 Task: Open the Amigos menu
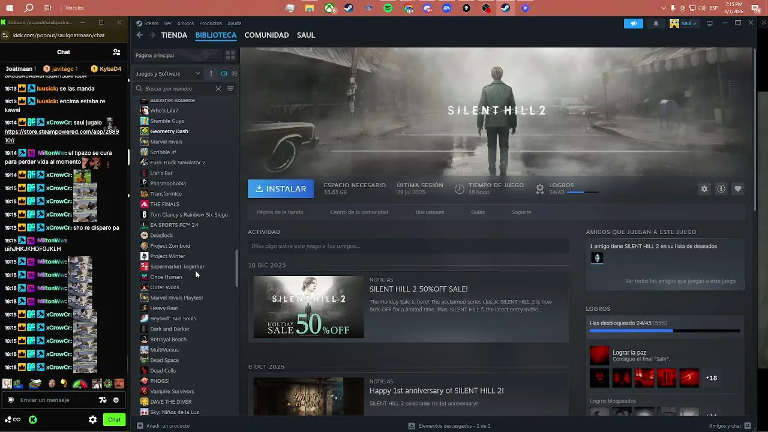click(x=185, y=23)
